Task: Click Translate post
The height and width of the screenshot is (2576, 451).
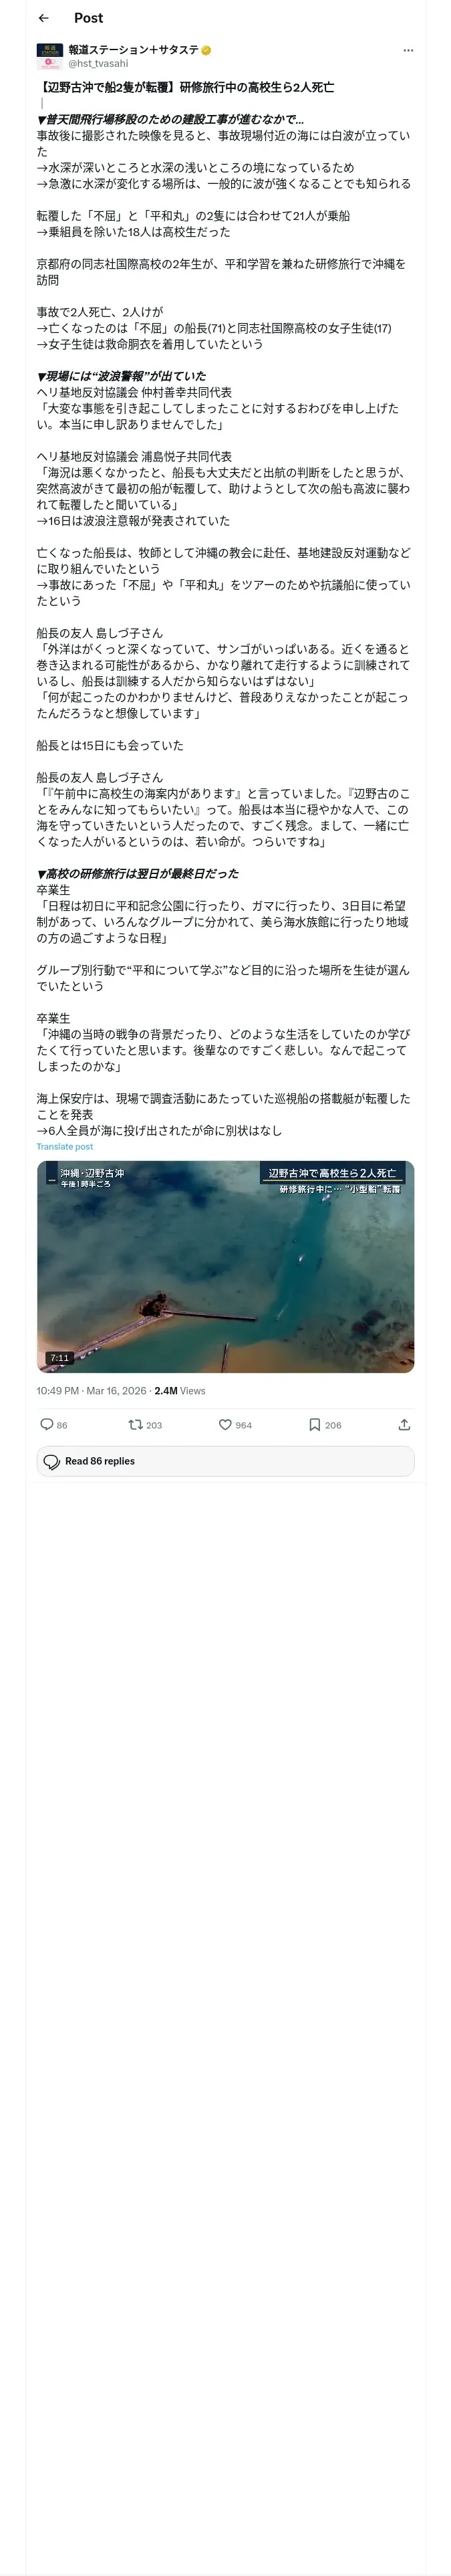Action: point(65,1146)
